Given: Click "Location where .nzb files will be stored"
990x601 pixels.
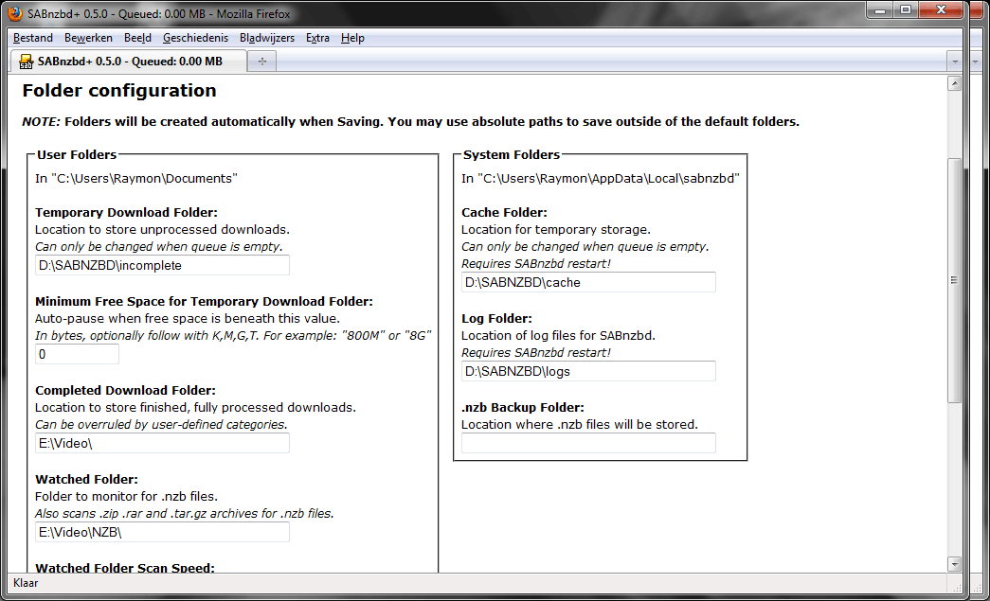Looking at the screenshot, I should (x=580, y=424).
